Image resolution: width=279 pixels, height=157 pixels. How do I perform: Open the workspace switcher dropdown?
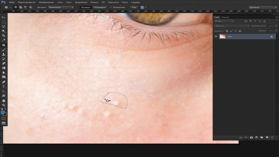[262, 7]
